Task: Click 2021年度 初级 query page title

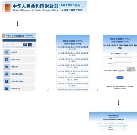Action: click(120, 47)
